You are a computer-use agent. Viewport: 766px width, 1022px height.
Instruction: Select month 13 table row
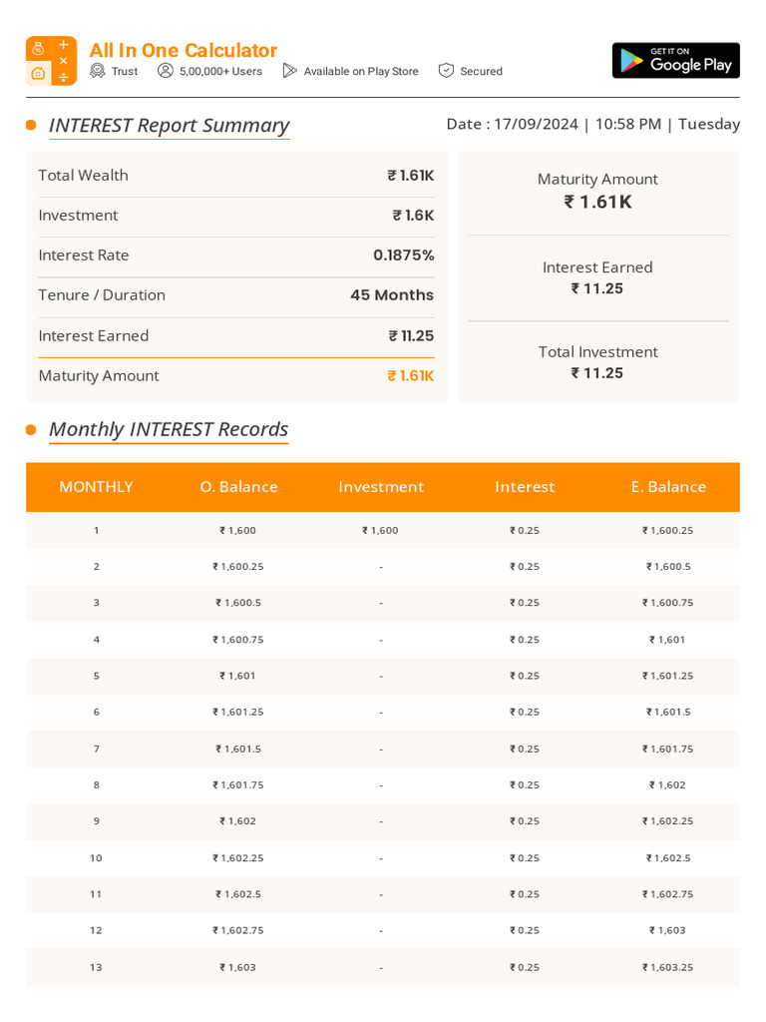pyautogui.click(x=383, y=967)
